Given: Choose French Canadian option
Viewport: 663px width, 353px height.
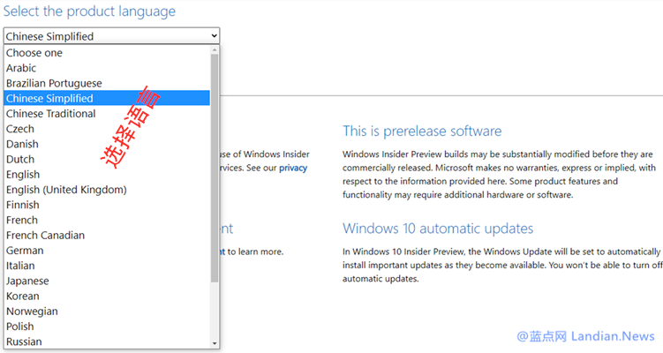Looking at the screenshot, I should tap(107, 236).
